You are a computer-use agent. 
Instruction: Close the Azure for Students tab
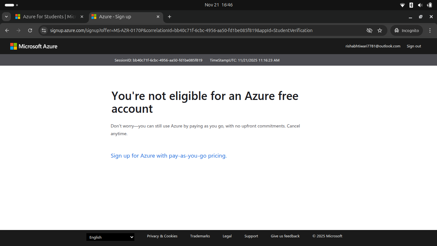point(82,17)
